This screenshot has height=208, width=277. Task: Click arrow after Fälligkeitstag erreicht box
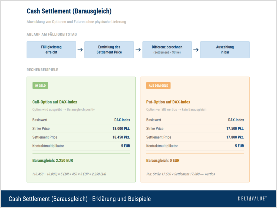tap(80, 50)
